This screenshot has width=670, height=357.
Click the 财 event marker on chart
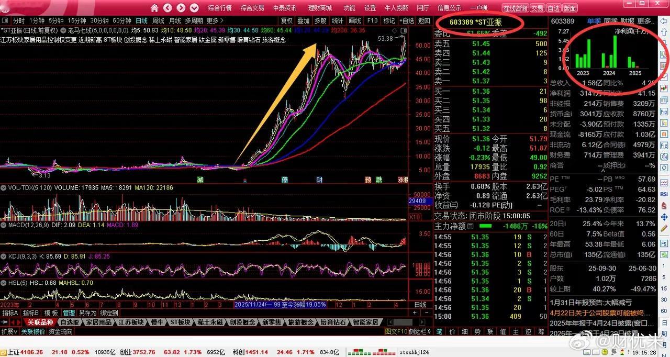click(x=319, y=180)
